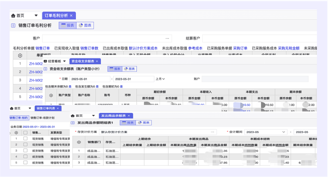Click ellipsis button in 客户 field

click(x=167, y=38)
